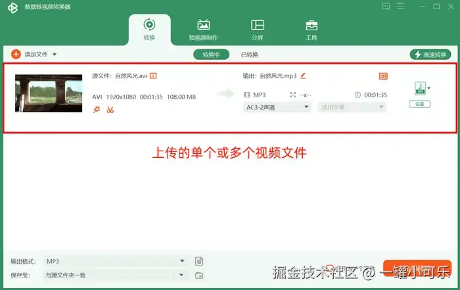Click the film icon beside MP3 output
Viewport: 460px width, 290px height.
(247, 95)
